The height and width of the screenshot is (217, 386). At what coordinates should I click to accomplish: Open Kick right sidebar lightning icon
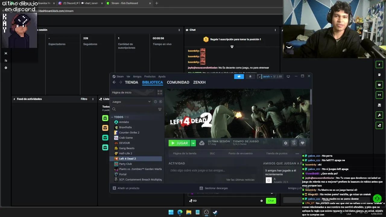(379, 64)
